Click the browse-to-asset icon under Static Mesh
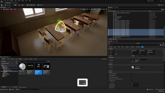The image size is (165, 93). coord(137,61)
